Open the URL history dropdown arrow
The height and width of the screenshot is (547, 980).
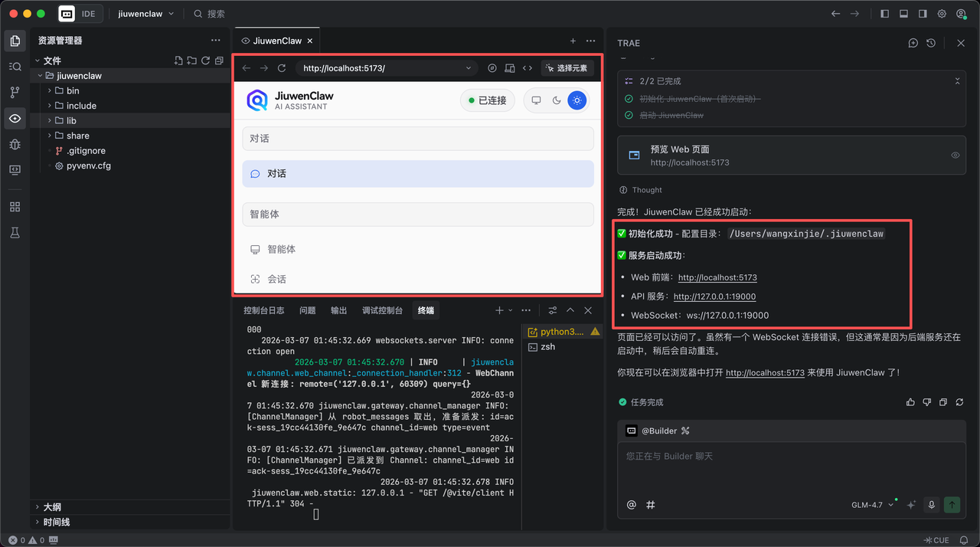click(x=469, y=68)
